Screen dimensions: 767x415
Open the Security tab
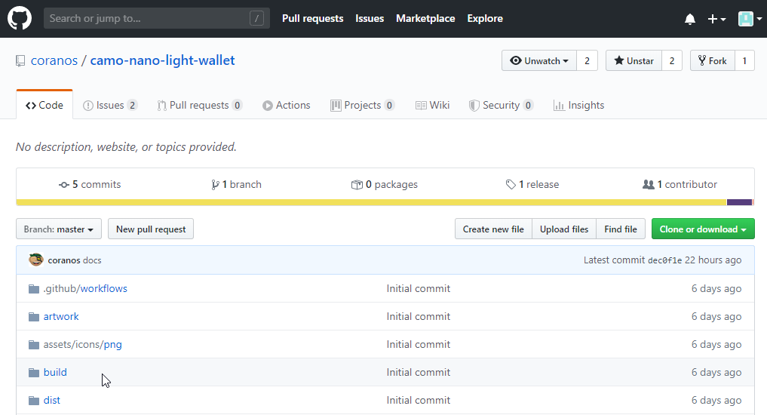pyautogui.click(x=501, y=105)
